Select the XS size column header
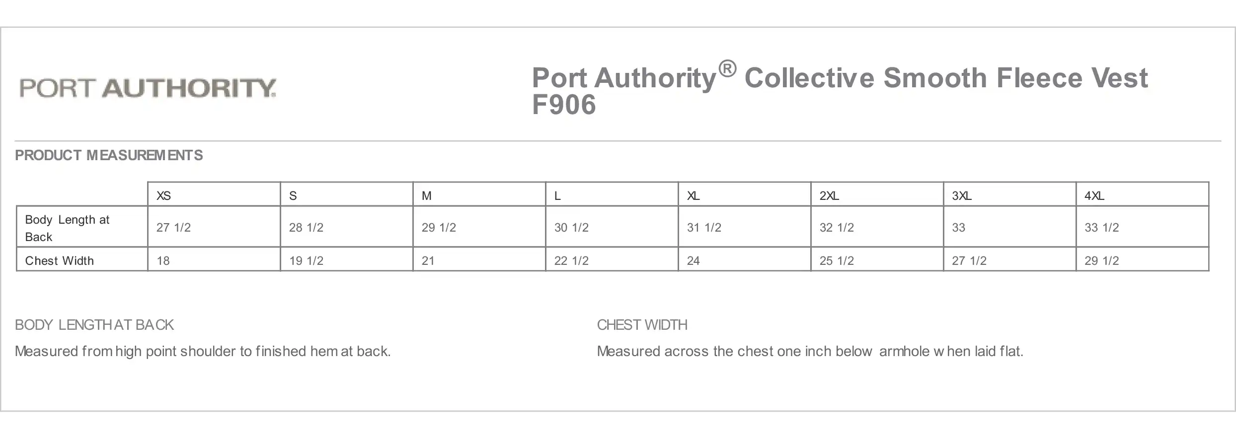 click(x=214, y=194)
